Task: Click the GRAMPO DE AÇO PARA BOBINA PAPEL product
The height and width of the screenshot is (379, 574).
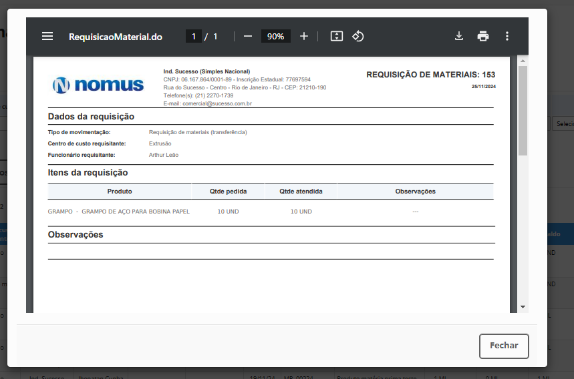Action: click(136, 212)
